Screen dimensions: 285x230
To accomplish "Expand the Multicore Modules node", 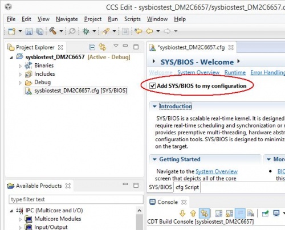I will click(x=20, y=219).
